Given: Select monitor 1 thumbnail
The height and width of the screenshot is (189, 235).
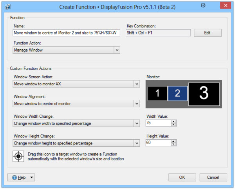Looking at the screenshot, I should pyautogui.click(x=157, y=93).
